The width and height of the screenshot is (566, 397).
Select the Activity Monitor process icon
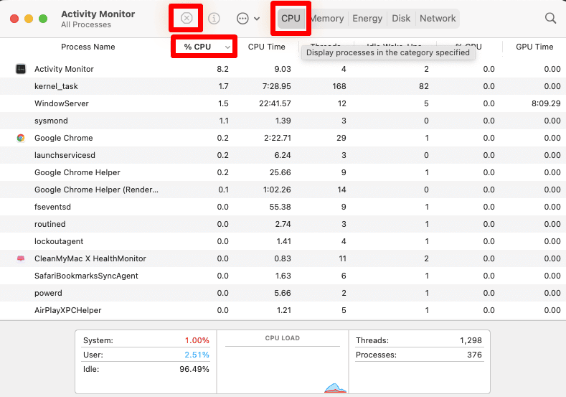21,69
